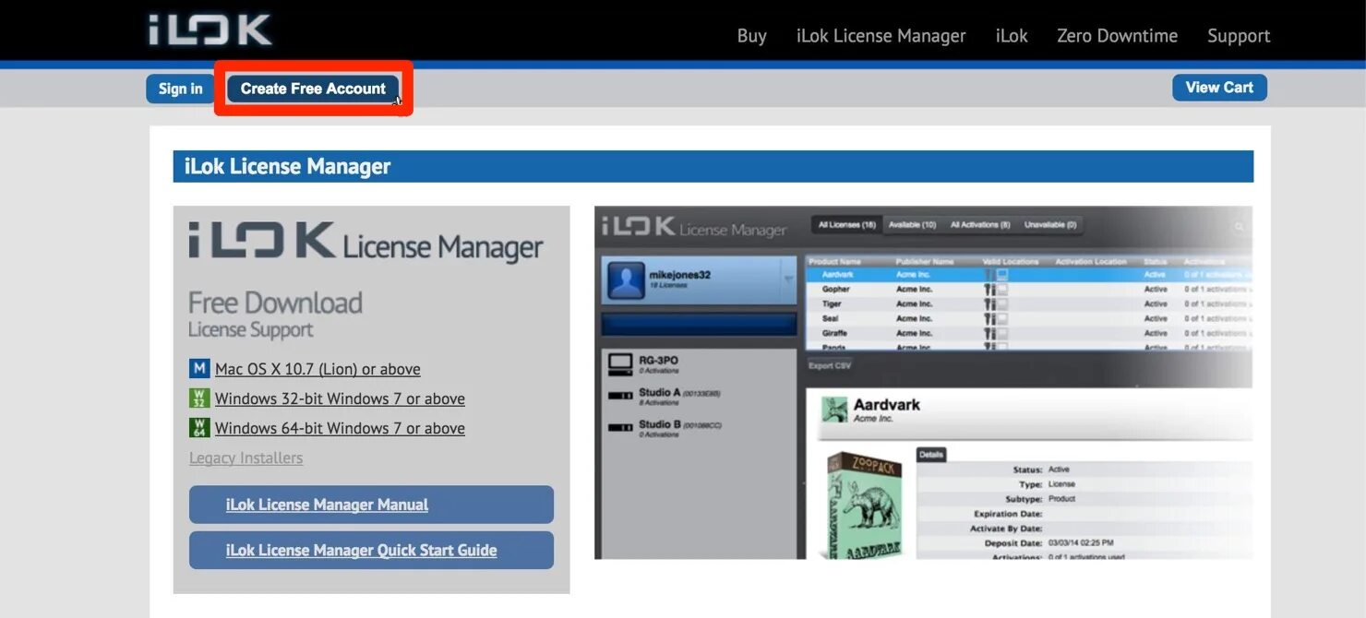Open the Legacy Installers link
1366x618 pixels.
(x=246, y=458)
